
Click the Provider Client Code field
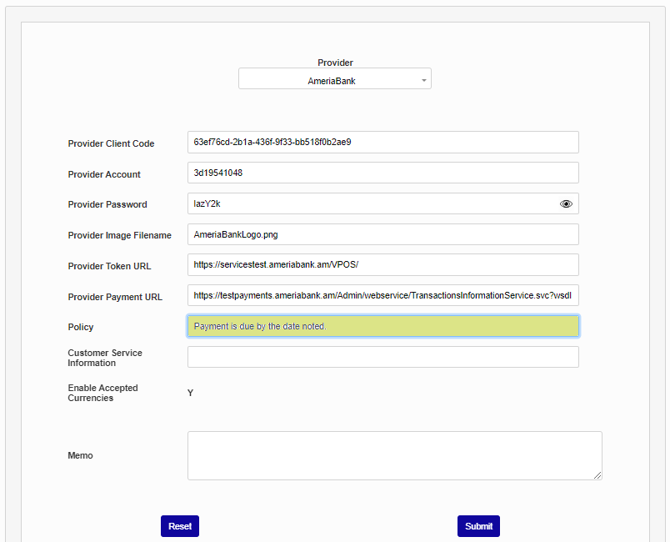point(382,142)
